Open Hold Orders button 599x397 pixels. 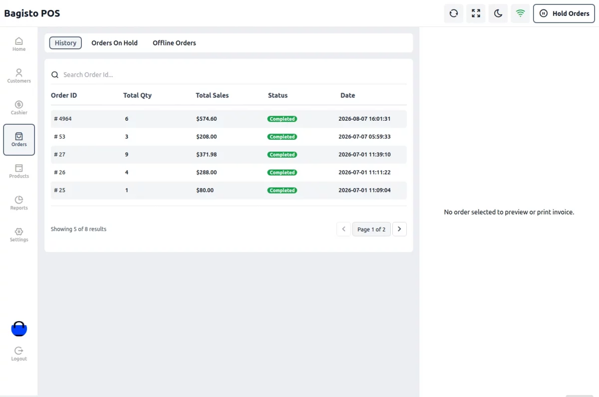pyautogui.click(x=564, y=13)
